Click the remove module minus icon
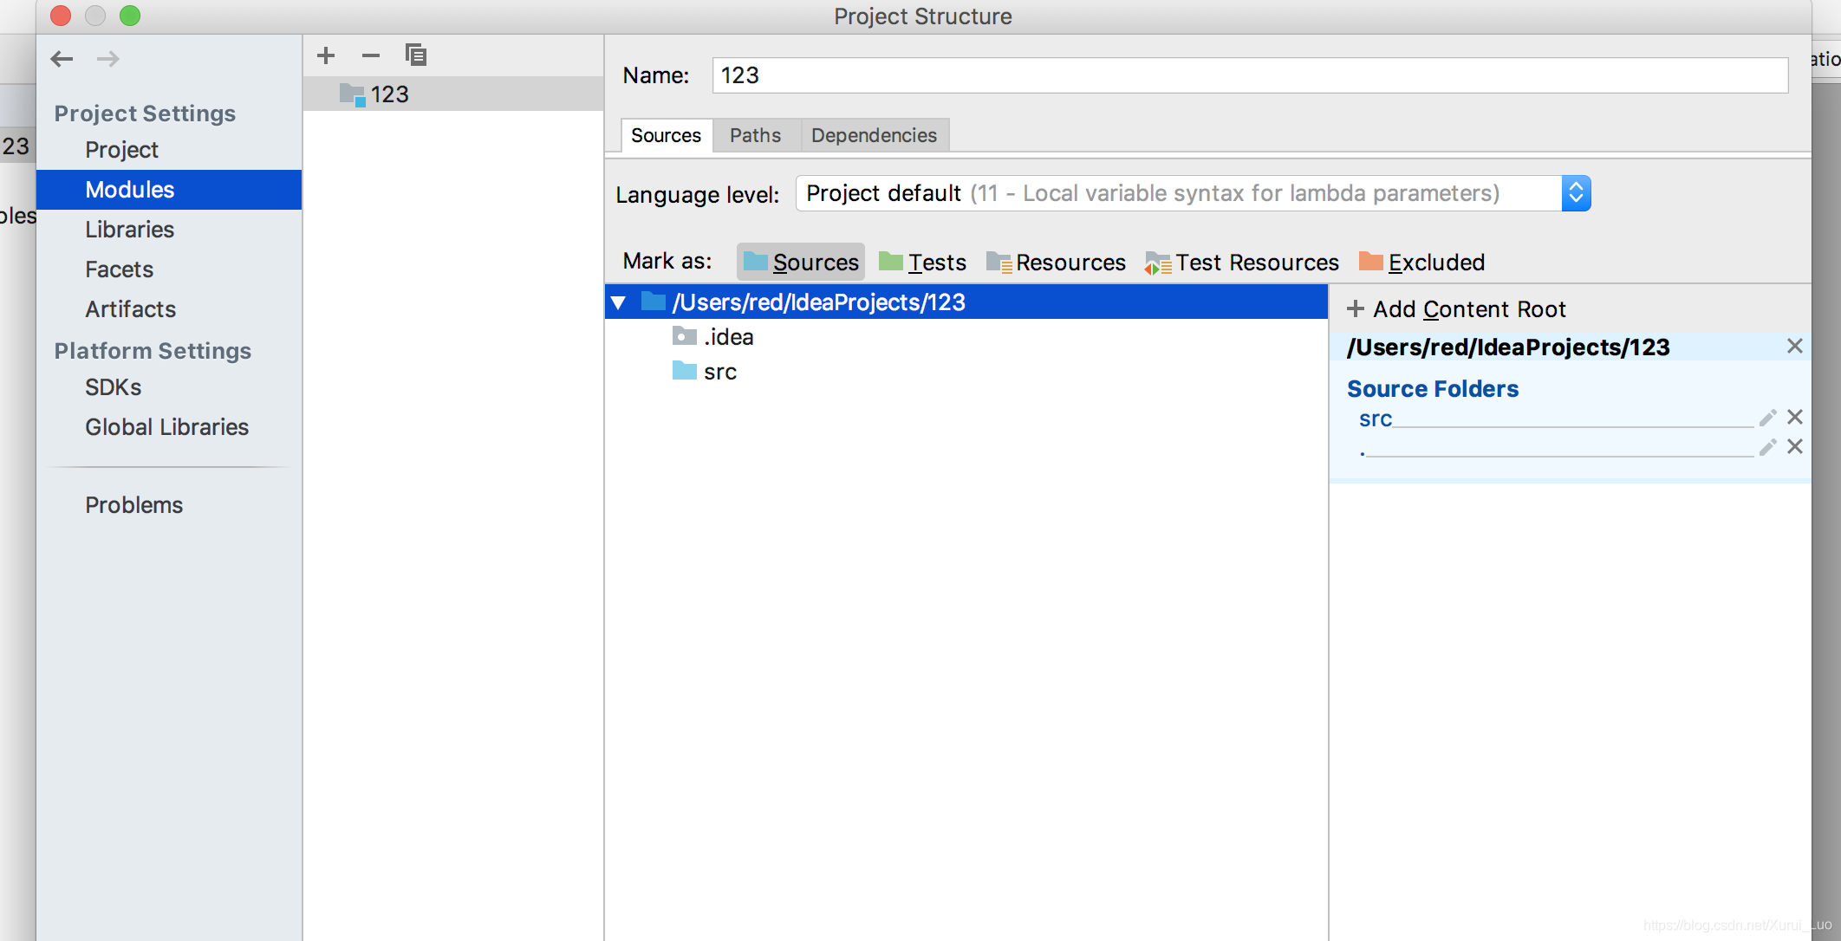 tap(371, 55)
